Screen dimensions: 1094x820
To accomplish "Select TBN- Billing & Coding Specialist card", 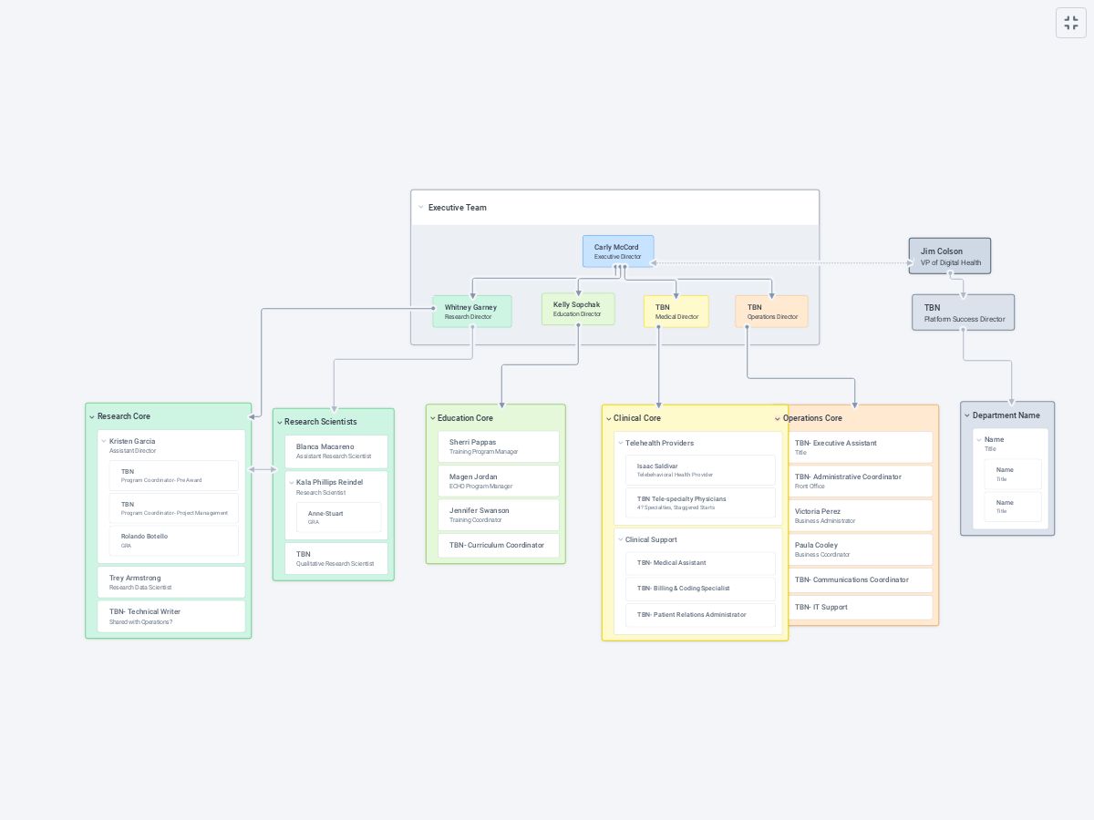I will click(x=700, y=589).
